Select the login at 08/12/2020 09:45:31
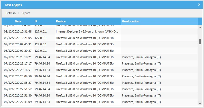 click(x=18, y=44)
